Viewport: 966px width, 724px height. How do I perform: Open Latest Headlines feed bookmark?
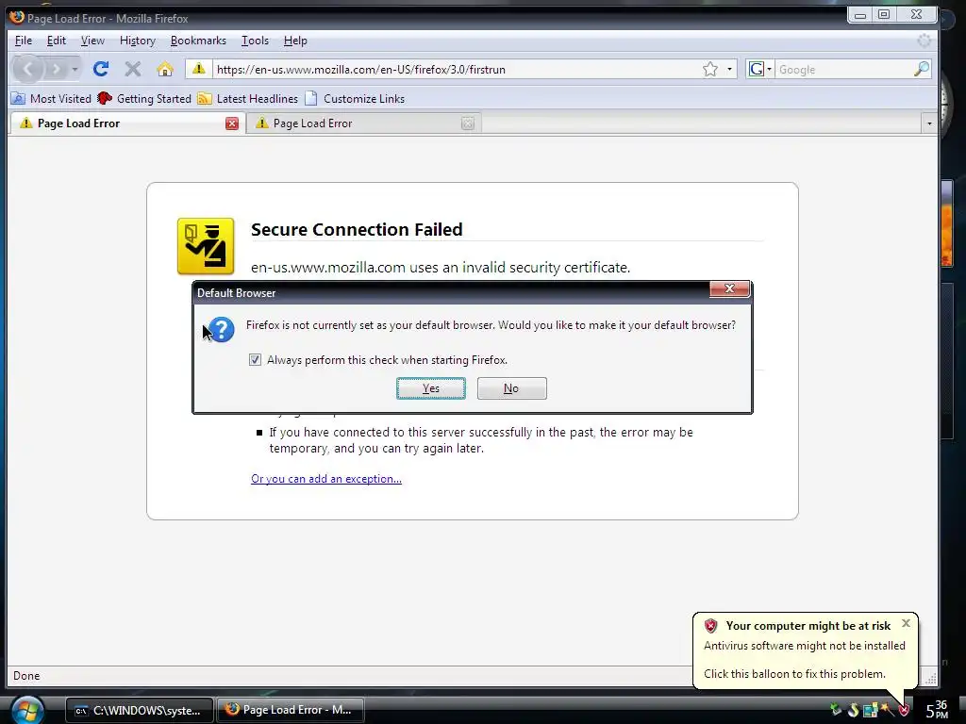coord(248,98)
